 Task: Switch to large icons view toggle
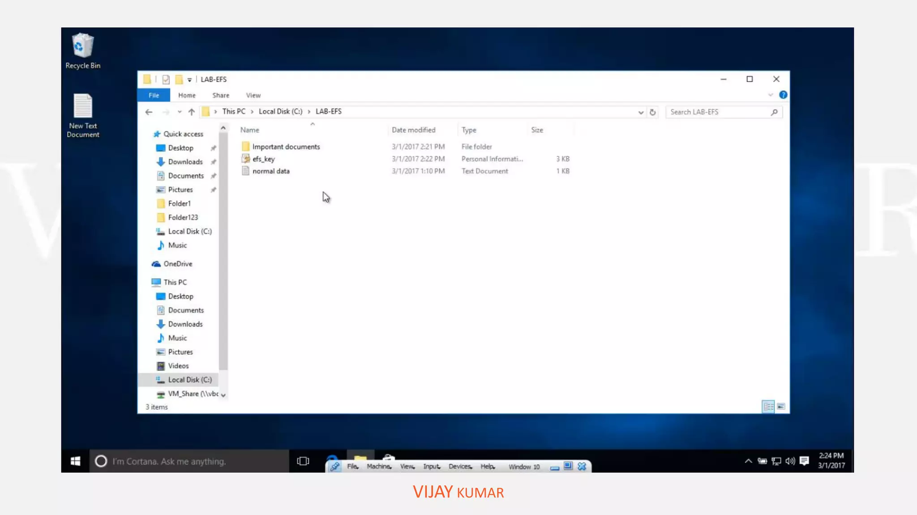[781, 406]
